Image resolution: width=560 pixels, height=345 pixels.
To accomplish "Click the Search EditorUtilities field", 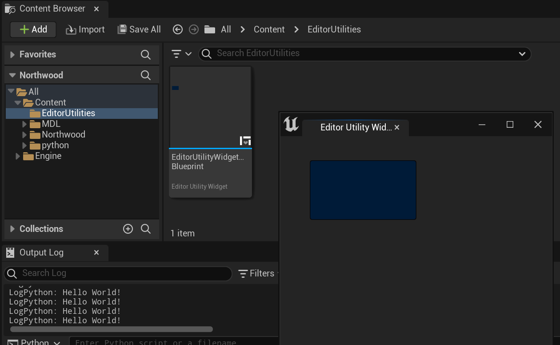I will [x=364, y=54].
